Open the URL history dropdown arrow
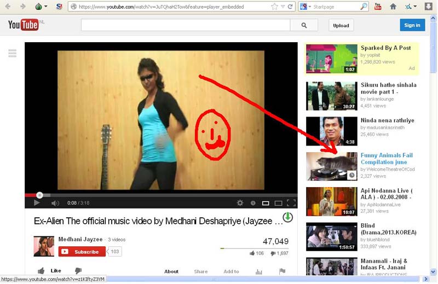Viewport: 438px width, 284px height. coord(283,7)
